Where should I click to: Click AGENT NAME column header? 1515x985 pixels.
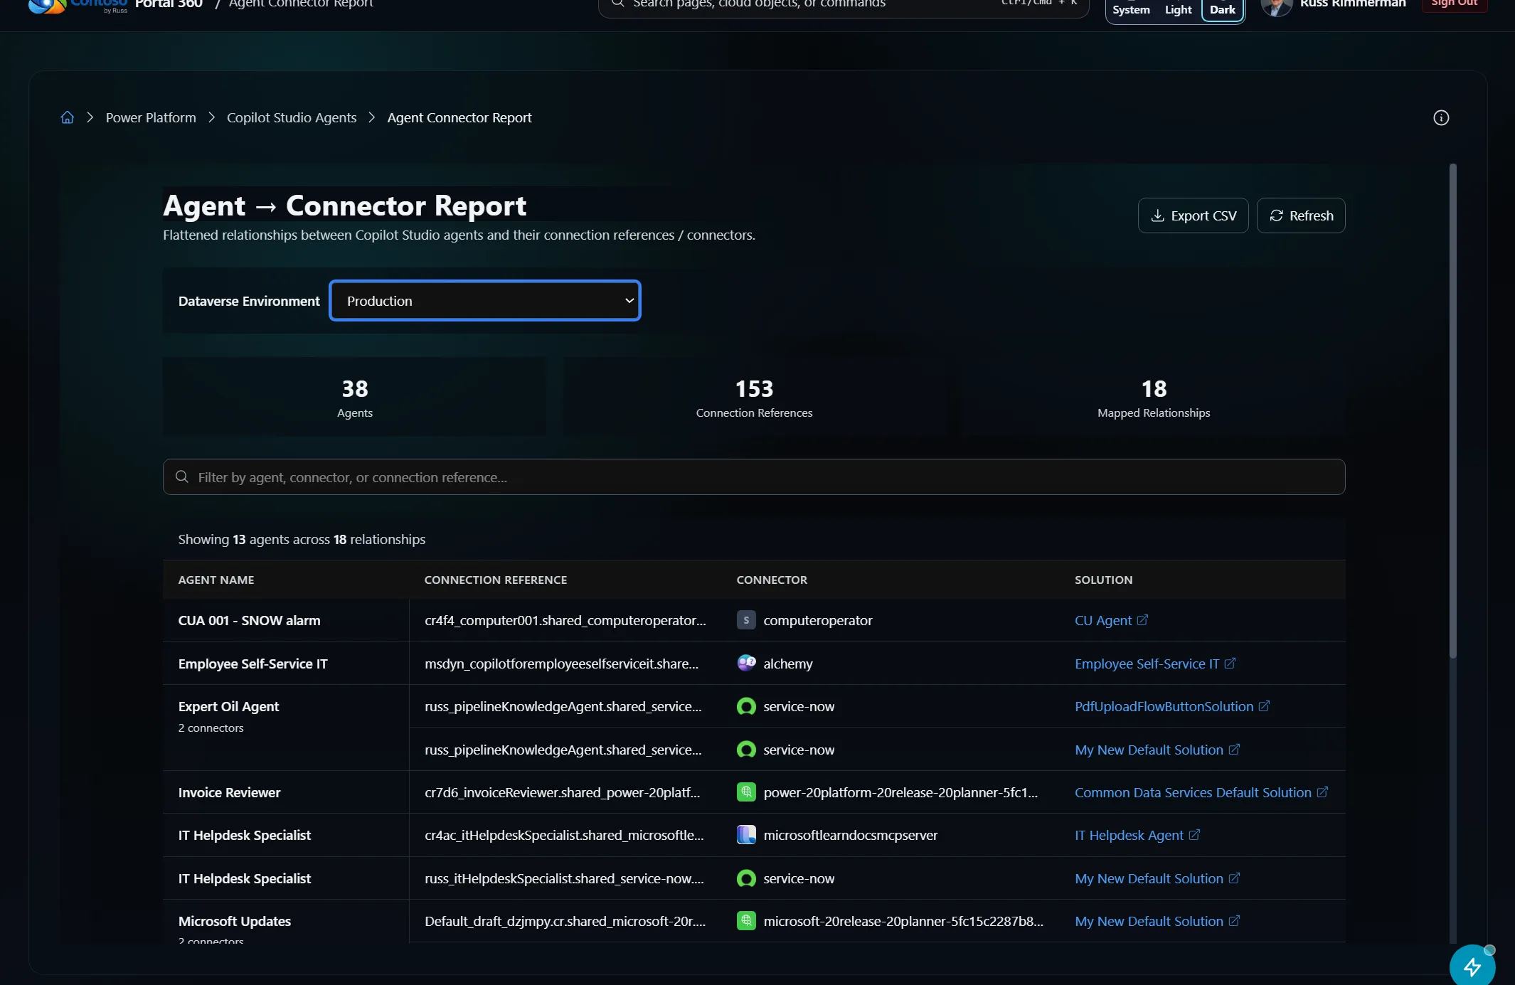pos(216,580)
